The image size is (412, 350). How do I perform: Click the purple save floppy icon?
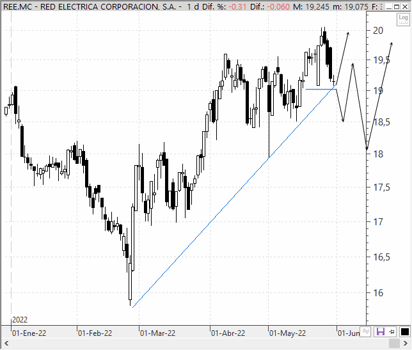[x=381, y=332]
